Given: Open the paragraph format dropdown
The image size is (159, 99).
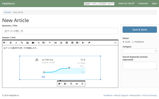Looking at the screenshot, I should 5,43.
